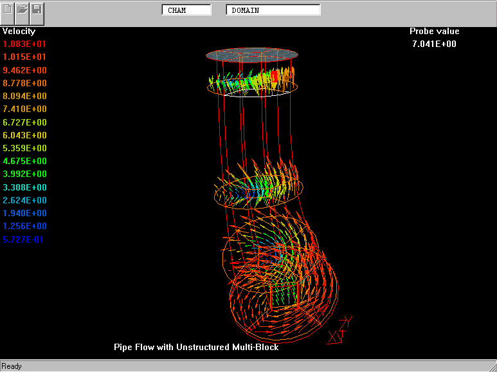Click the blue legend value 1.940E+00
Screen dimensions: 497x372
click(x=24, y=213)
